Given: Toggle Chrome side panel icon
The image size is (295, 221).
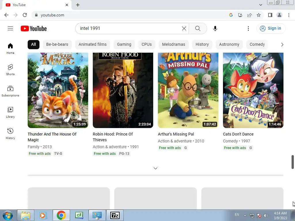Looking at the screenshot, I should (x=270, y=15).
